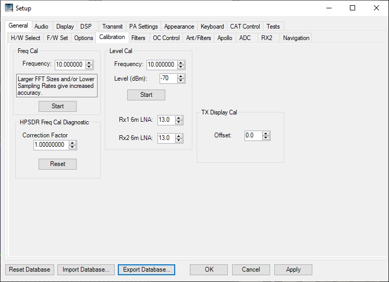Click the Reset Database button
The width and height of the screenshot is (389, 282).
[x=30, y=270]
